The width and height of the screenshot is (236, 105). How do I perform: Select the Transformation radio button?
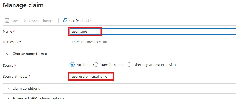tap(96, 65)
